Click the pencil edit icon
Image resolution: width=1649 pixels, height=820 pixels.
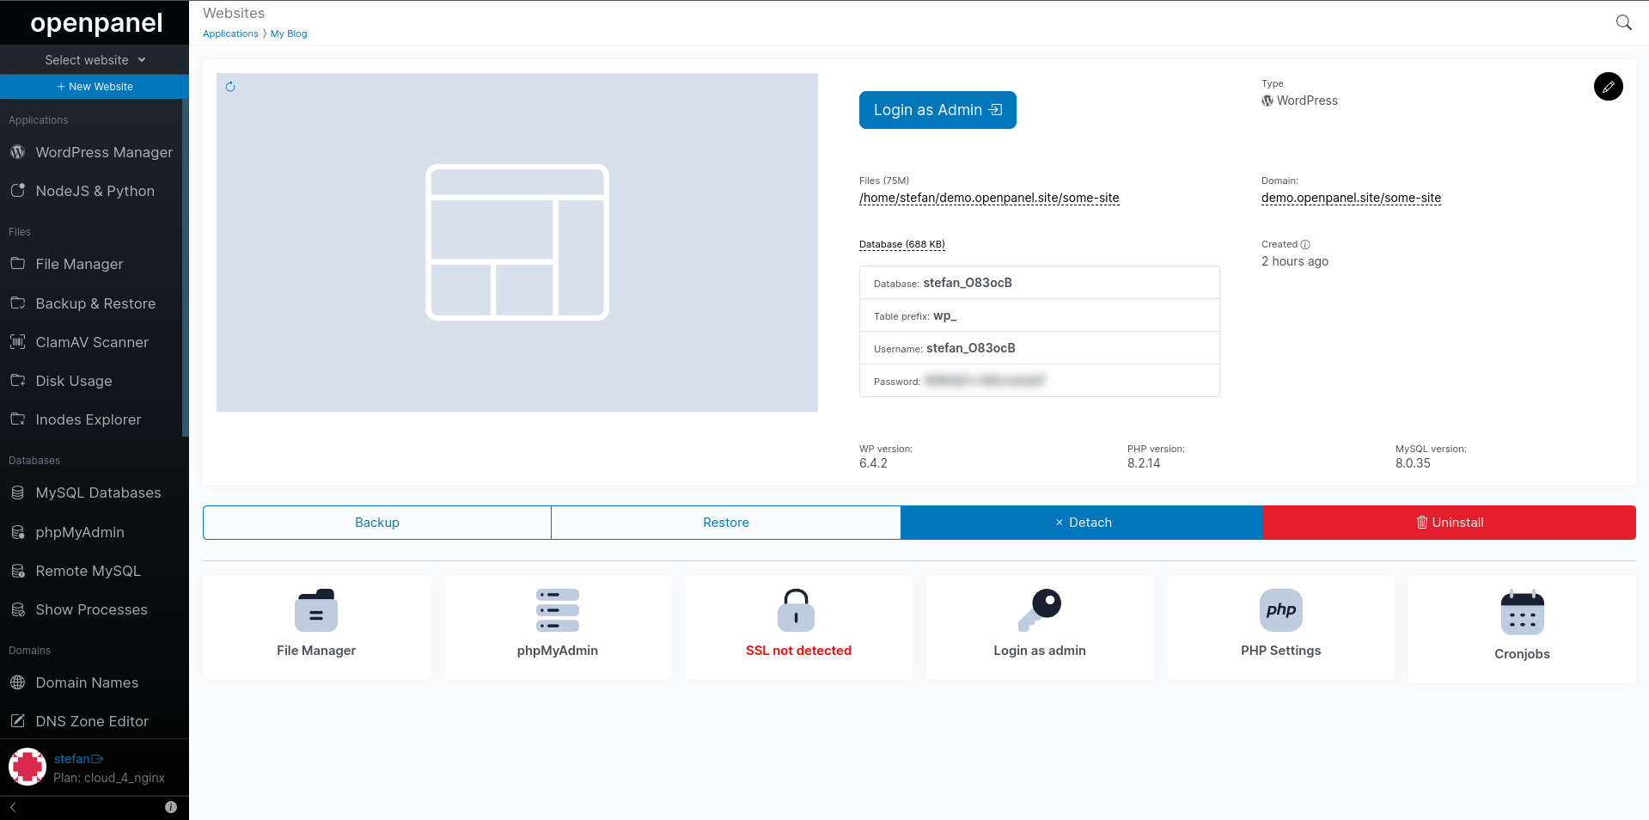click(x=1608, y=86)
